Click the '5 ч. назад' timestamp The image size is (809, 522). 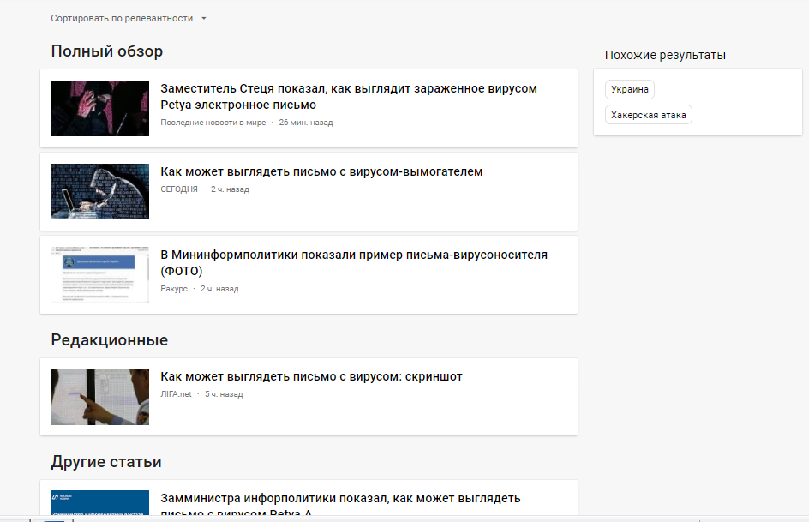coord(224,394)
